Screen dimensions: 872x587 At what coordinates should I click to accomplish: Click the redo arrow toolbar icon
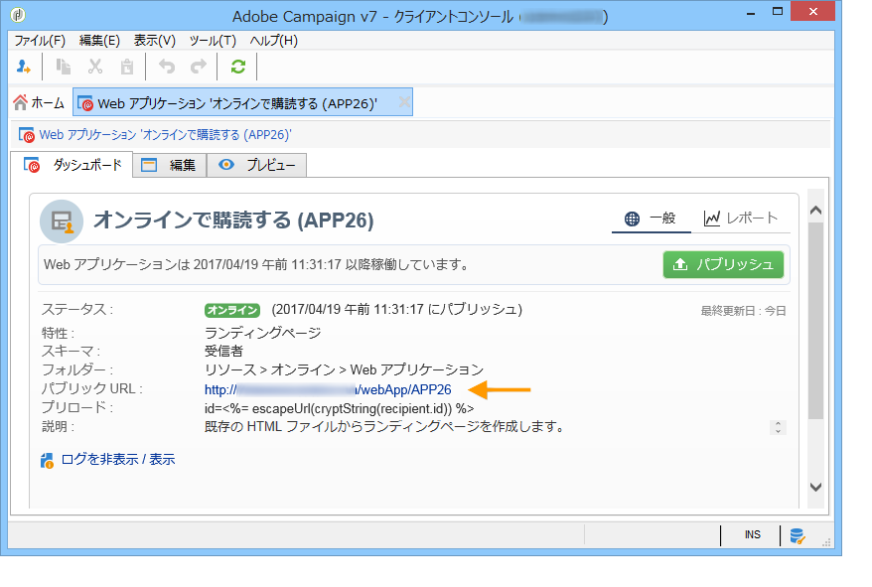point(199,67)
